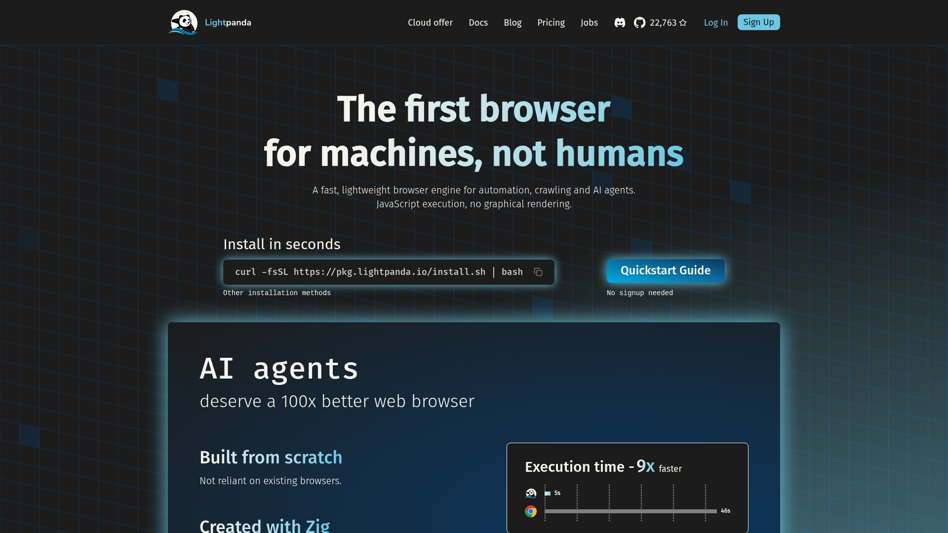Click the "Install in seconds" heading
948x533 pixels.
pos(282,244)
